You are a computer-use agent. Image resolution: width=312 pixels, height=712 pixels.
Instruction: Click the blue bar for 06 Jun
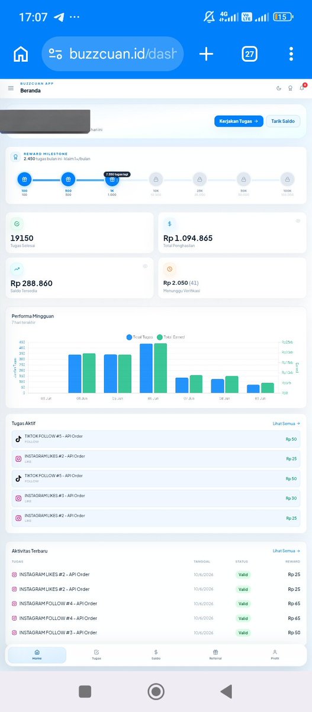coord(146,368)
